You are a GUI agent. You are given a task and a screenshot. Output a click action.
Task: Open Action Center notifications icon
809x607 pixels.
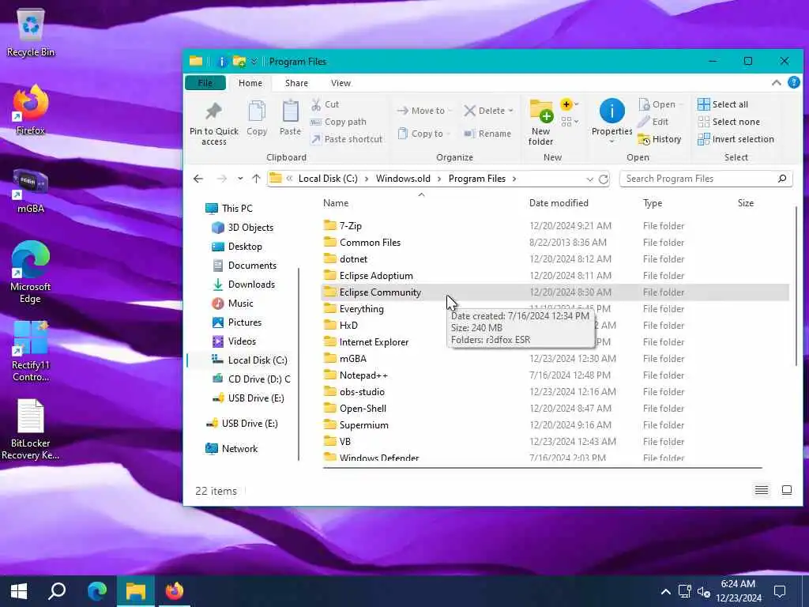[x=780, y=591]
